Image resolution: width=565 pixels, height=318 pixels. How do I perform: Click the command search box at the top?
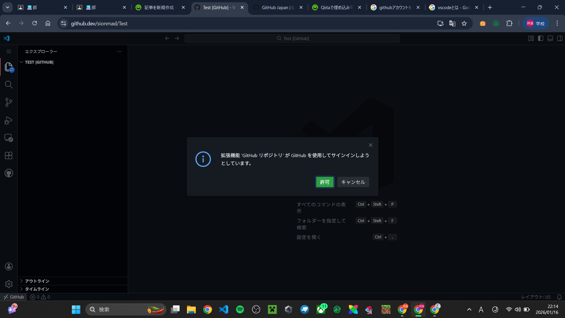pos(292,38)
